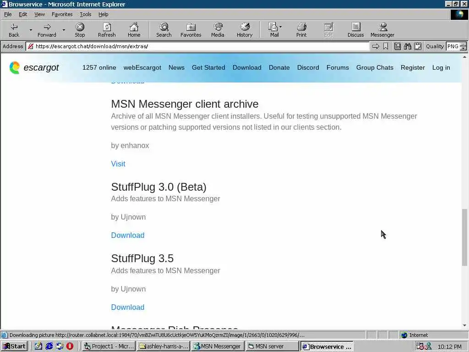Open the Favorites menu
This screenshot has height=352, width=469.
[62, 14]
